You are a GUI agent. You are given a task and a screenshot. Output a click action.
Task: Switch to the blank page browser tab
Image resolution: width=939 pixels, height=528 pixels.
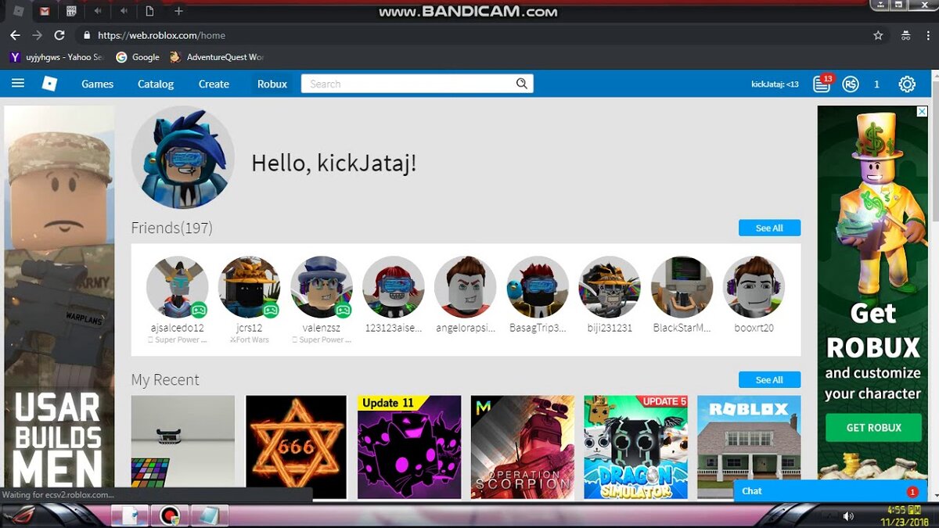tap(149, 11)
